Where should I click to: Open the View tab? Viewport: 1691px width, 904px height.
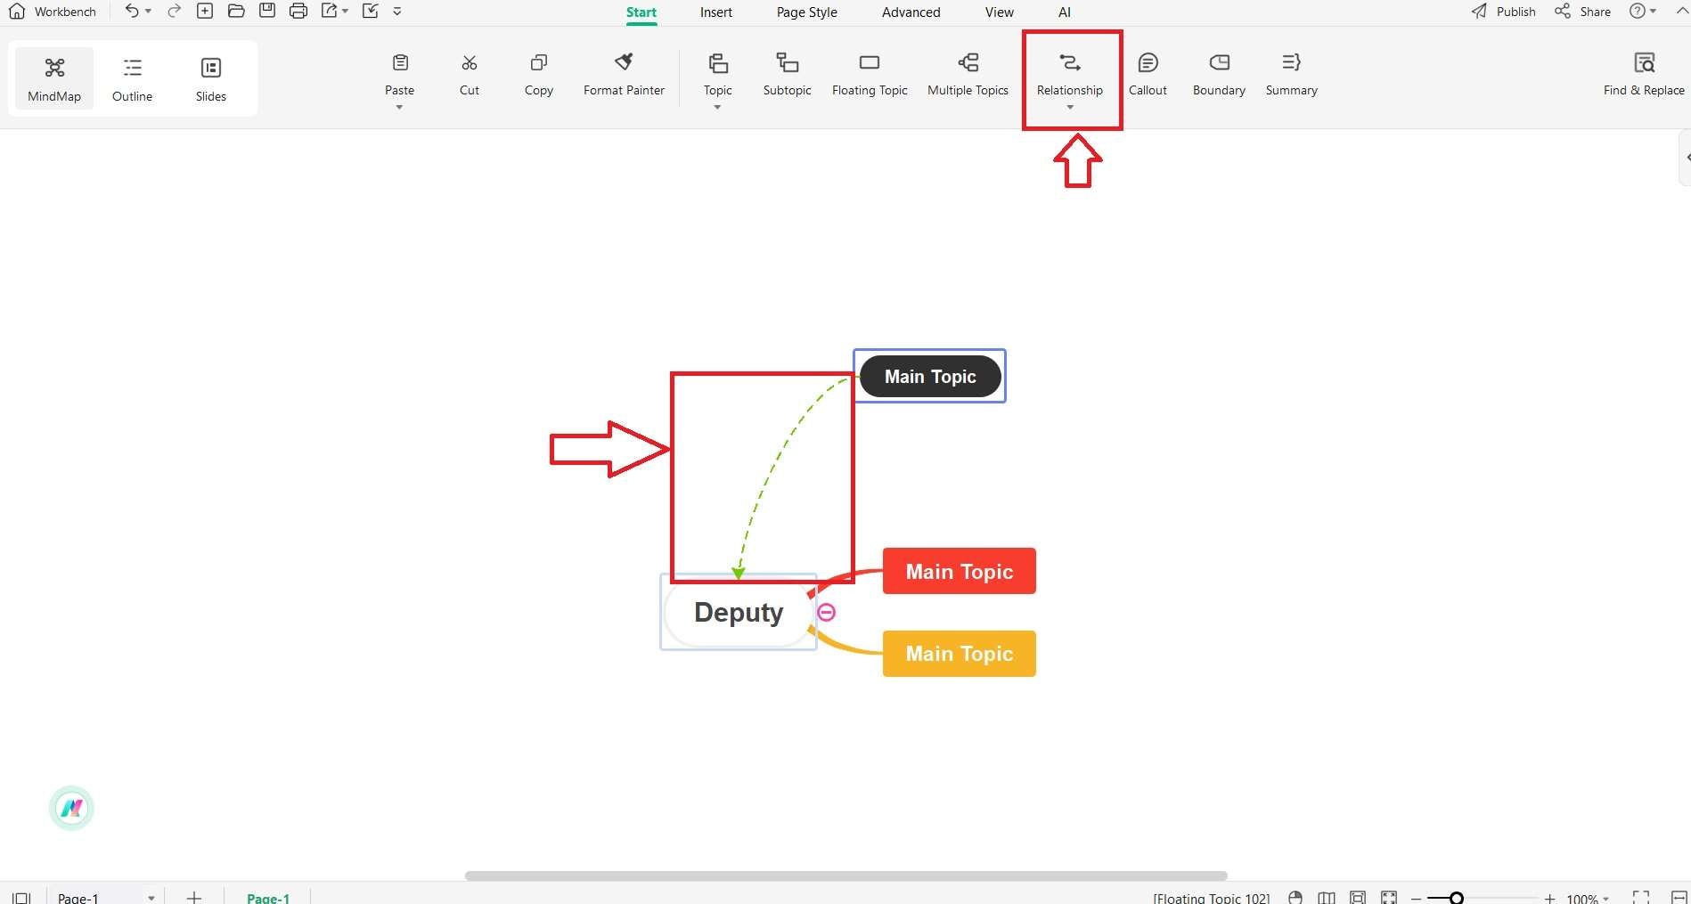pyautogui.click(x=1000, y=12)
